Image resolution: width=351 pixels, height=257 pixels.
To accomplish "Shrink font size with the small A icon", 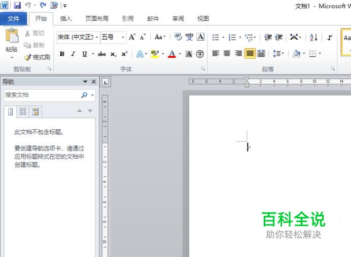I will tap(143, 37).
